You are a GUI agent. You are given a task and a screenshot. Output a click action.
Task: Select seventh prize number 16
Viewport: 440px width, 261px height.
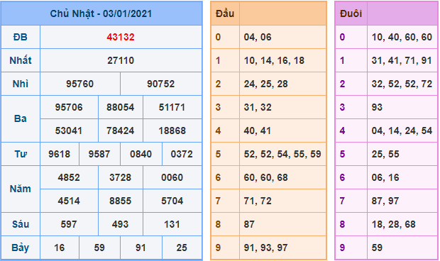(59, 248)
